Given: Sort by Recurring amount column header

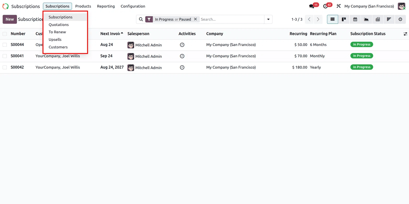Looking at the screenshot, I should click(x=298, y=34).
